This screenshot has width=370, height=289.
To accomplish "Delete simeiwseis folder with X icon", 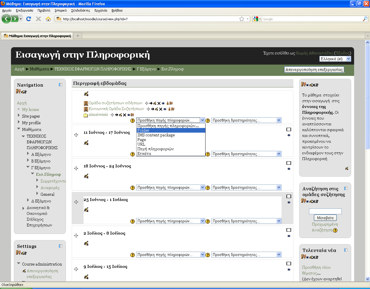I will pyautogui.click(x=125, y=115).
